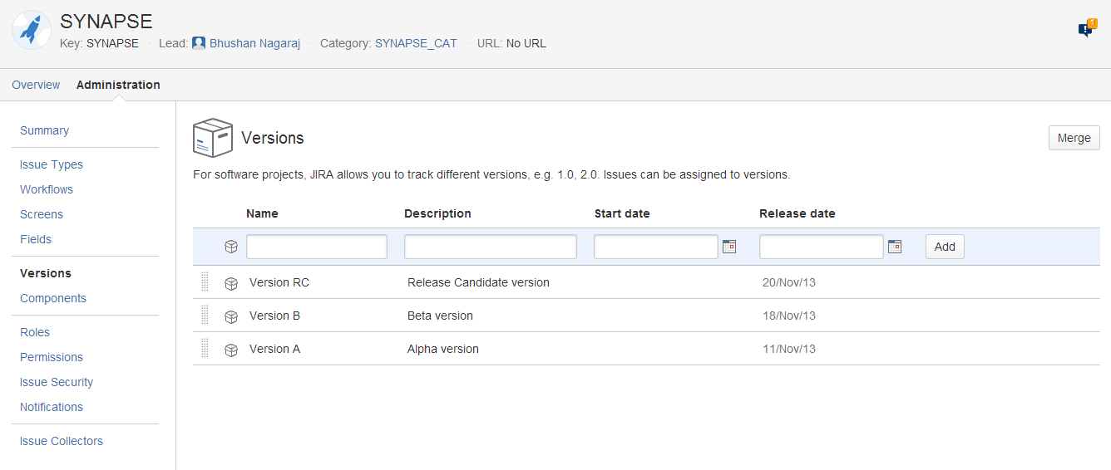This screenshot has height=470, width=1111.
Task: Open Issue Collectors from the sidebar
Action: coord(62,441)
